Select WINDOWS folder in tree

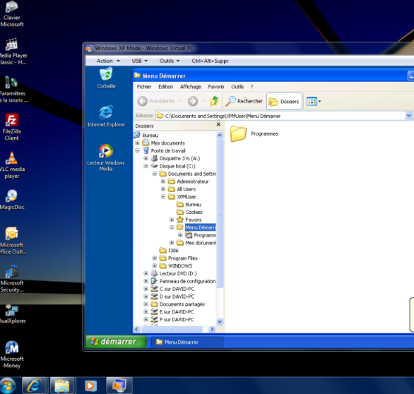(x=176, y=265)
